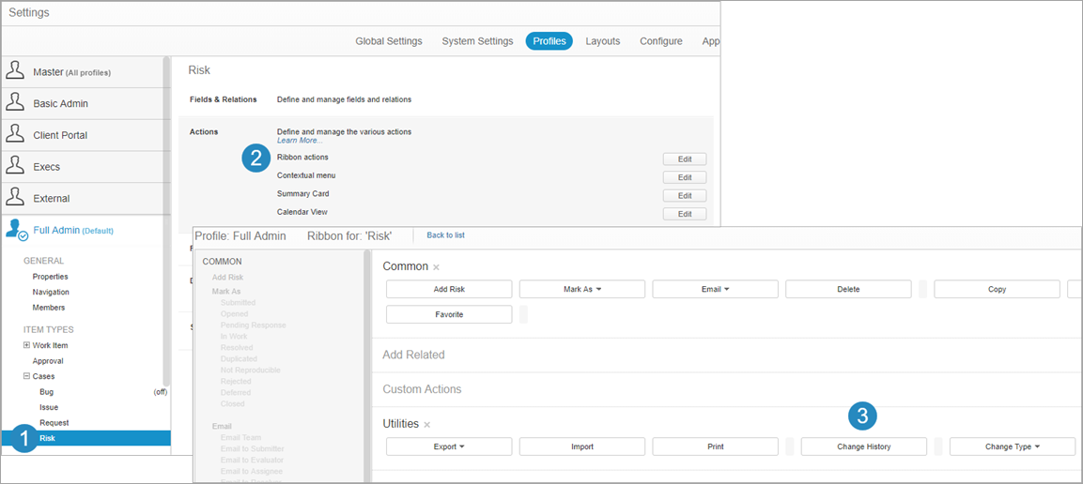Follow the Learn More link
The width and height of the screenshot is (1083, 484).
click(299, 140)
